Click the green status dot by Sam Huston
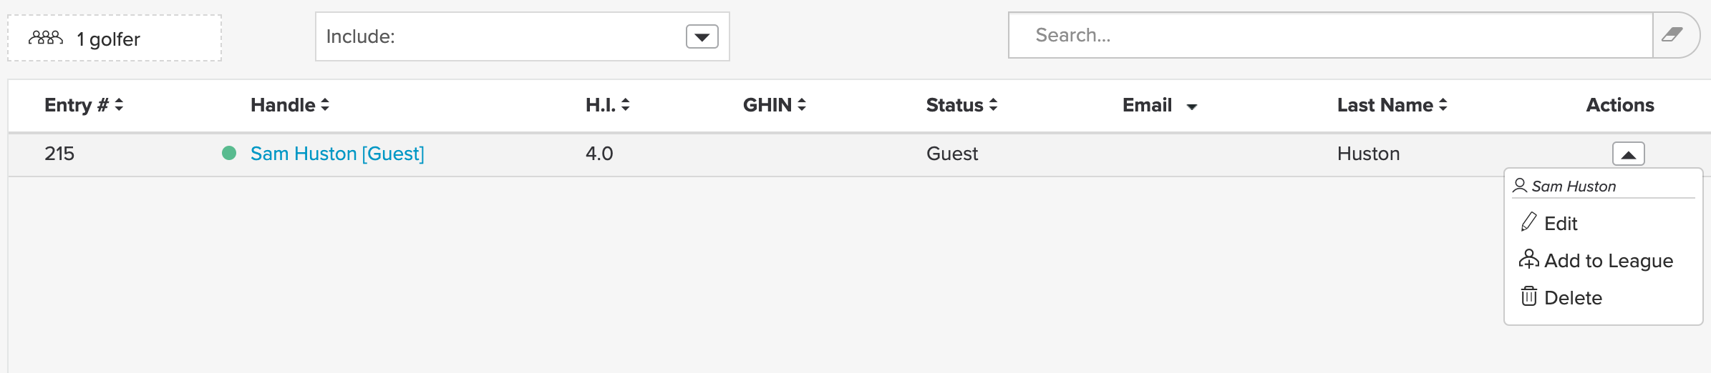The height and width of the screenshot is (373, 1711). point(229,153)
